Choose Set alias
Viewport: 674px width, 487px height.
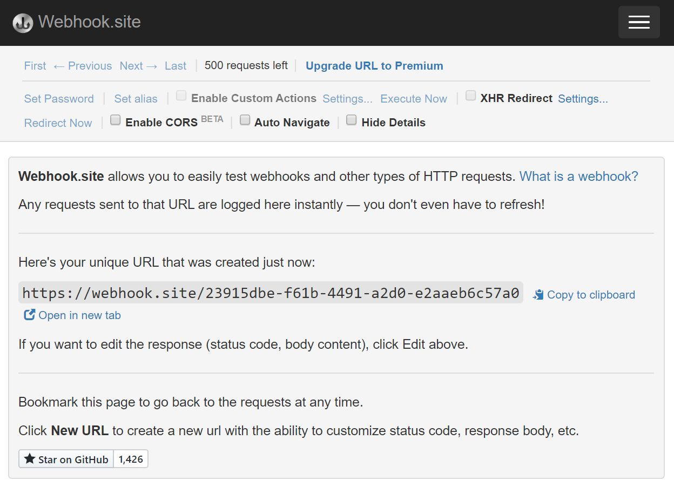pos(136,99)
